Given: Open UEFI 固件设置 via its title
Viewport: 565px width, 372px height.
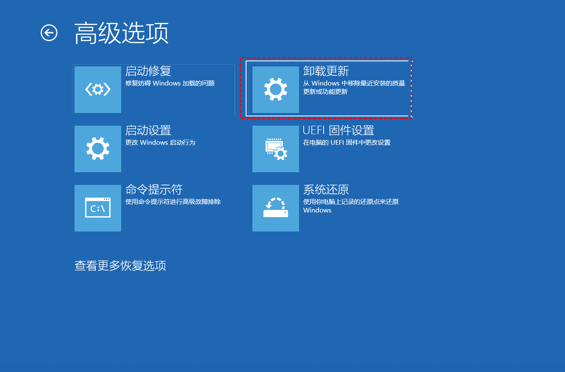Looking at the screenshot, I should click(338, 130).
